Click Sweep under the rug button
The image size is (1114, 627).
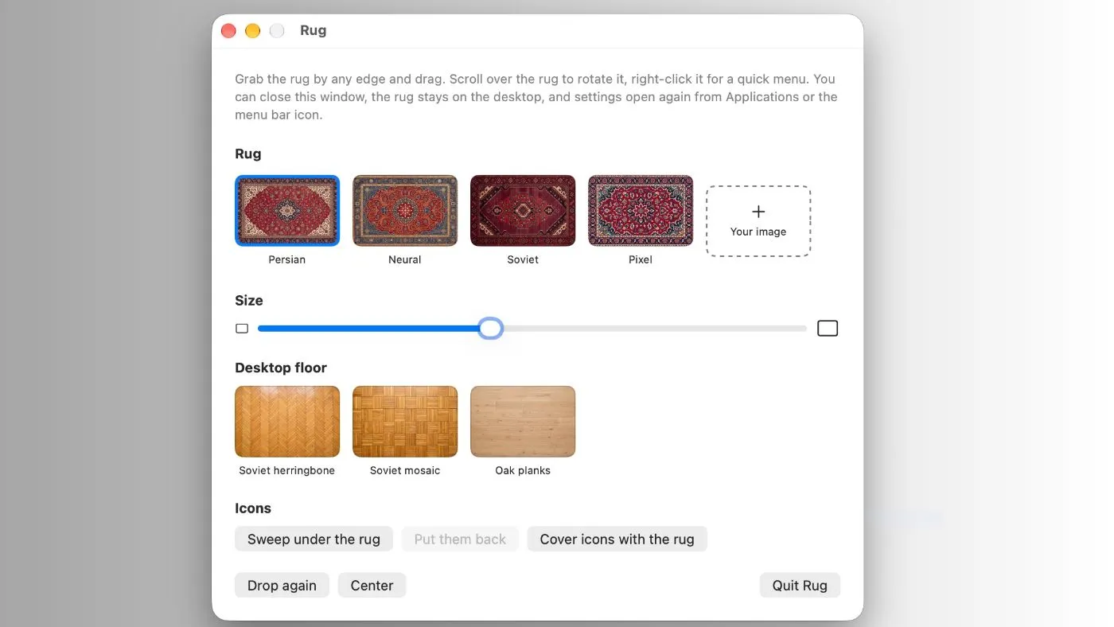314,539
